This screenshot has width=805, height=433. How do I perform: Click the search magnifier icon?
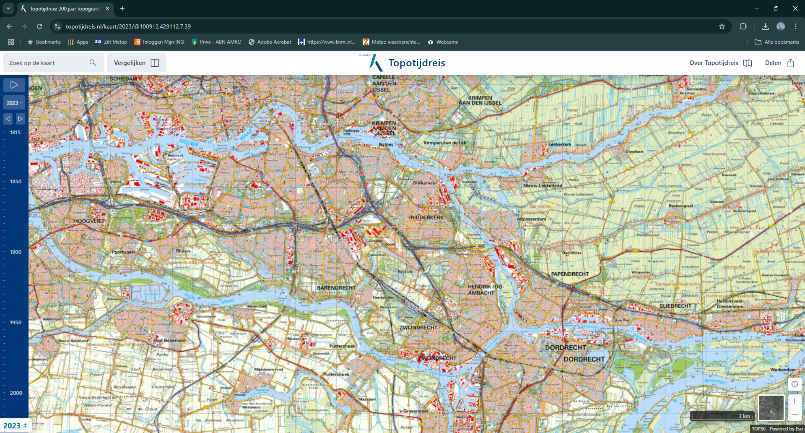93,63
